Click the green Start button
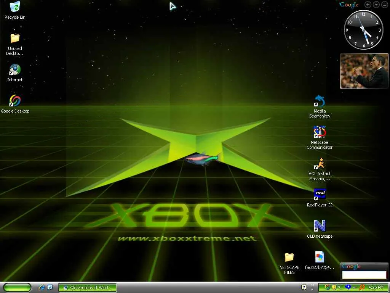This screenshot has height=293, width=390. pyautogui.click(x=18, y=288)
